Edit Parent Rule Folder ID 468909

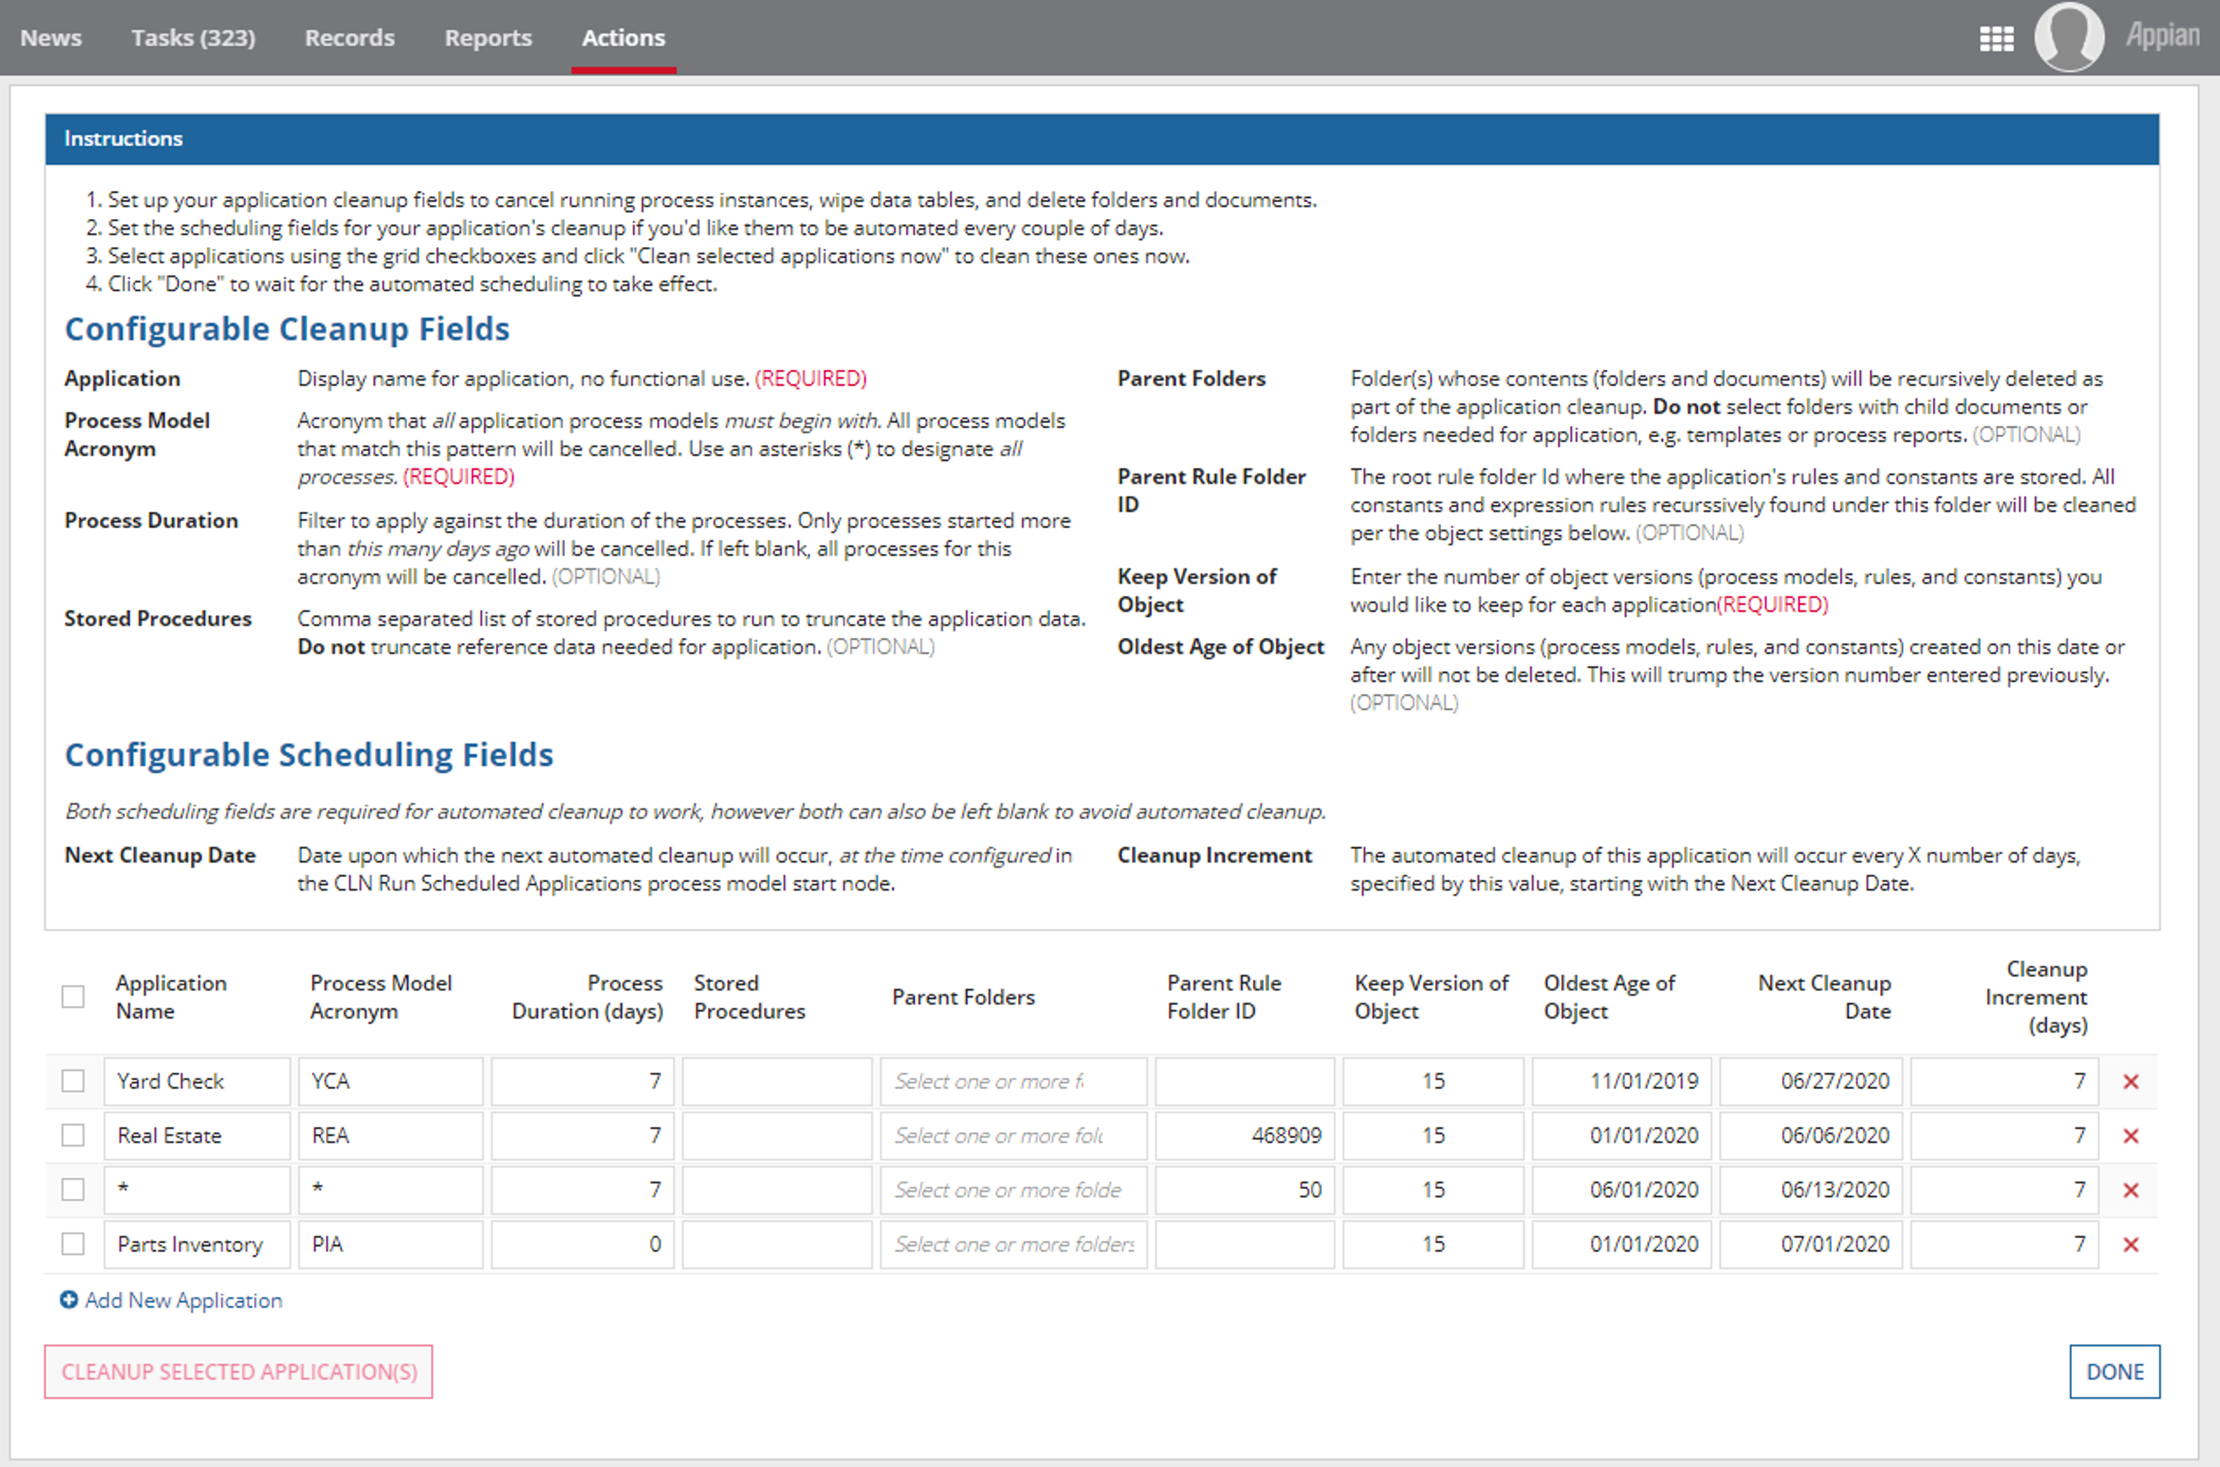(1245, 1136)
